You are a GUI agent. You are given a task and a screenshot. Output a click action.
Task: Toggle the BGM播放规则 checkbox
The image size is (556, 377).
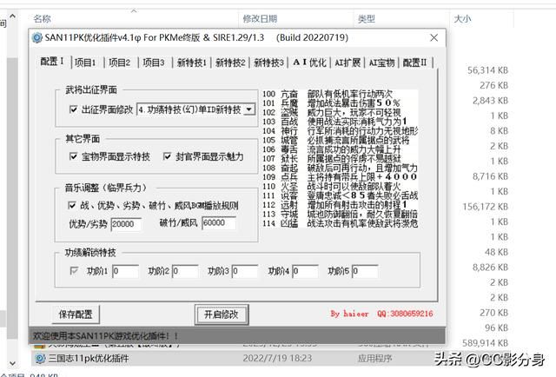pyautogui.click(x=72, y=205)
